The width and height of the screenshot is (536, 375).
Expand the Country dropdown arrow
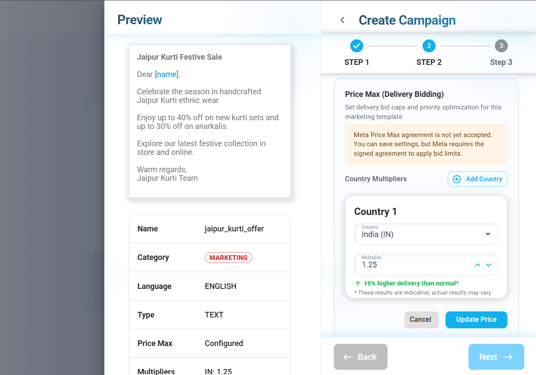[x=488, y=234]
